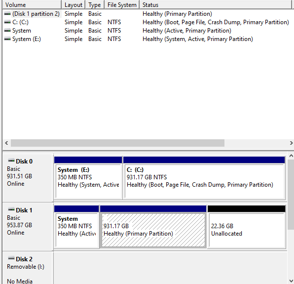Click right arrow of volume list scrollbar
This screenshot has height=284, width=294.
coord(291,143)
